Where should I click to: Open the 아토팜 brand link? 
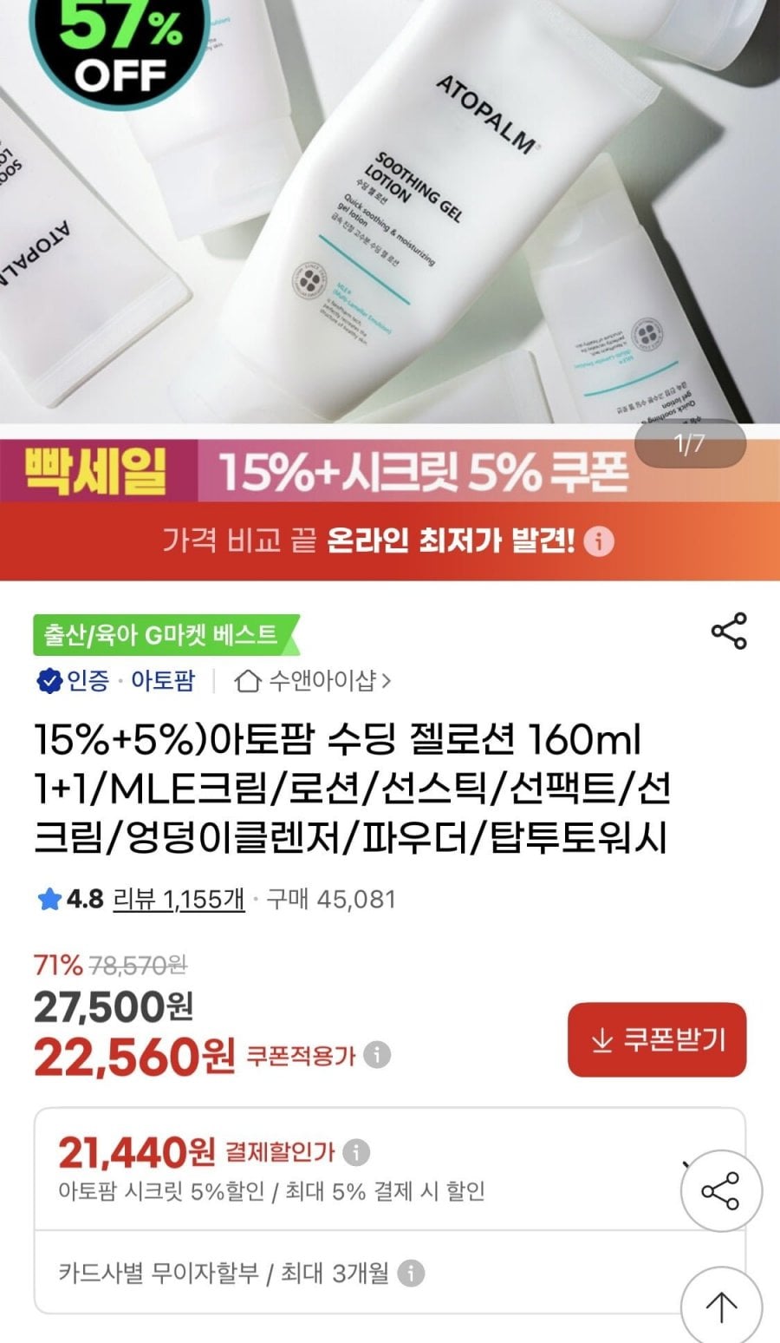163,681
